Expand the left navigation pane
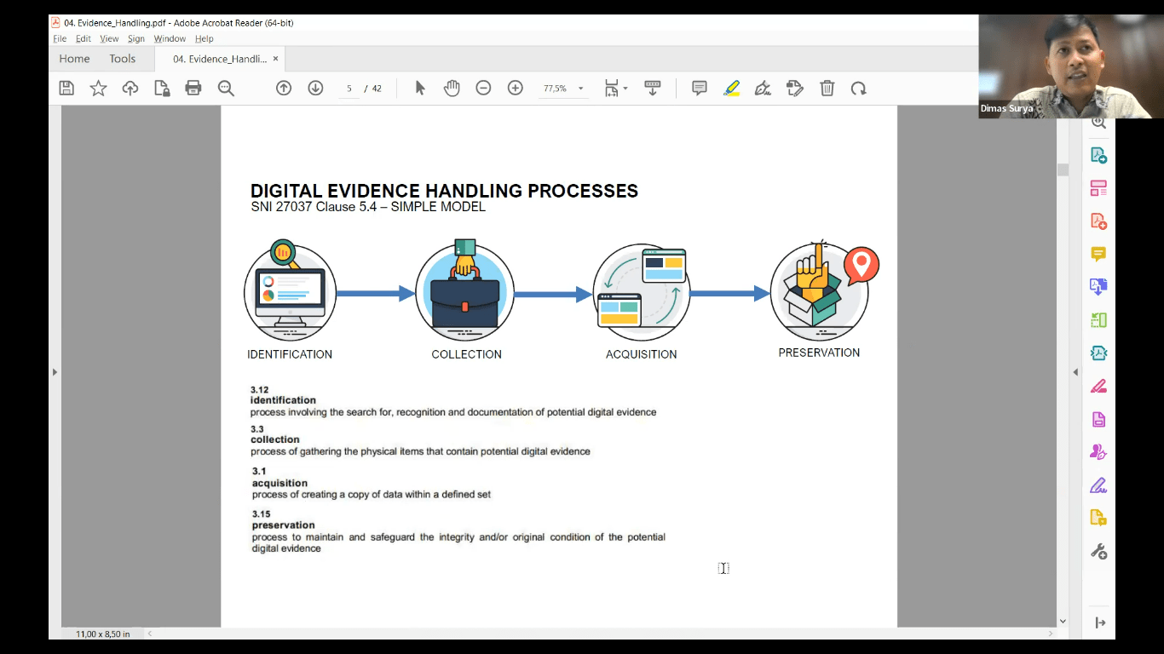The height and width of the screenshot is (654, 1164). click(55, 372)
